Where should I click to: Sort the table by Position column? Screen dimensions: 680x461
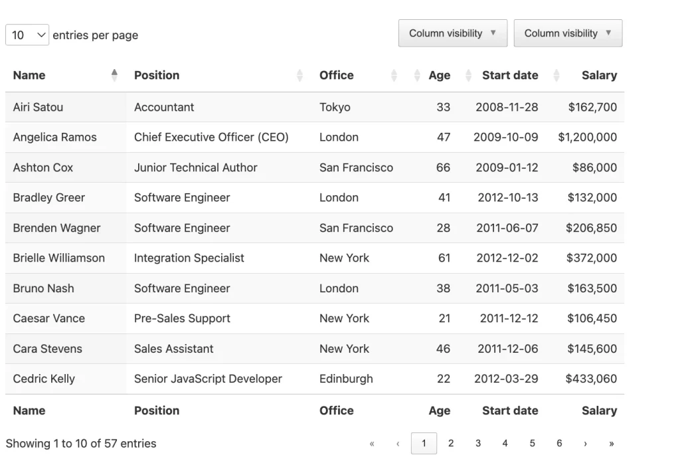pos(157,75)
